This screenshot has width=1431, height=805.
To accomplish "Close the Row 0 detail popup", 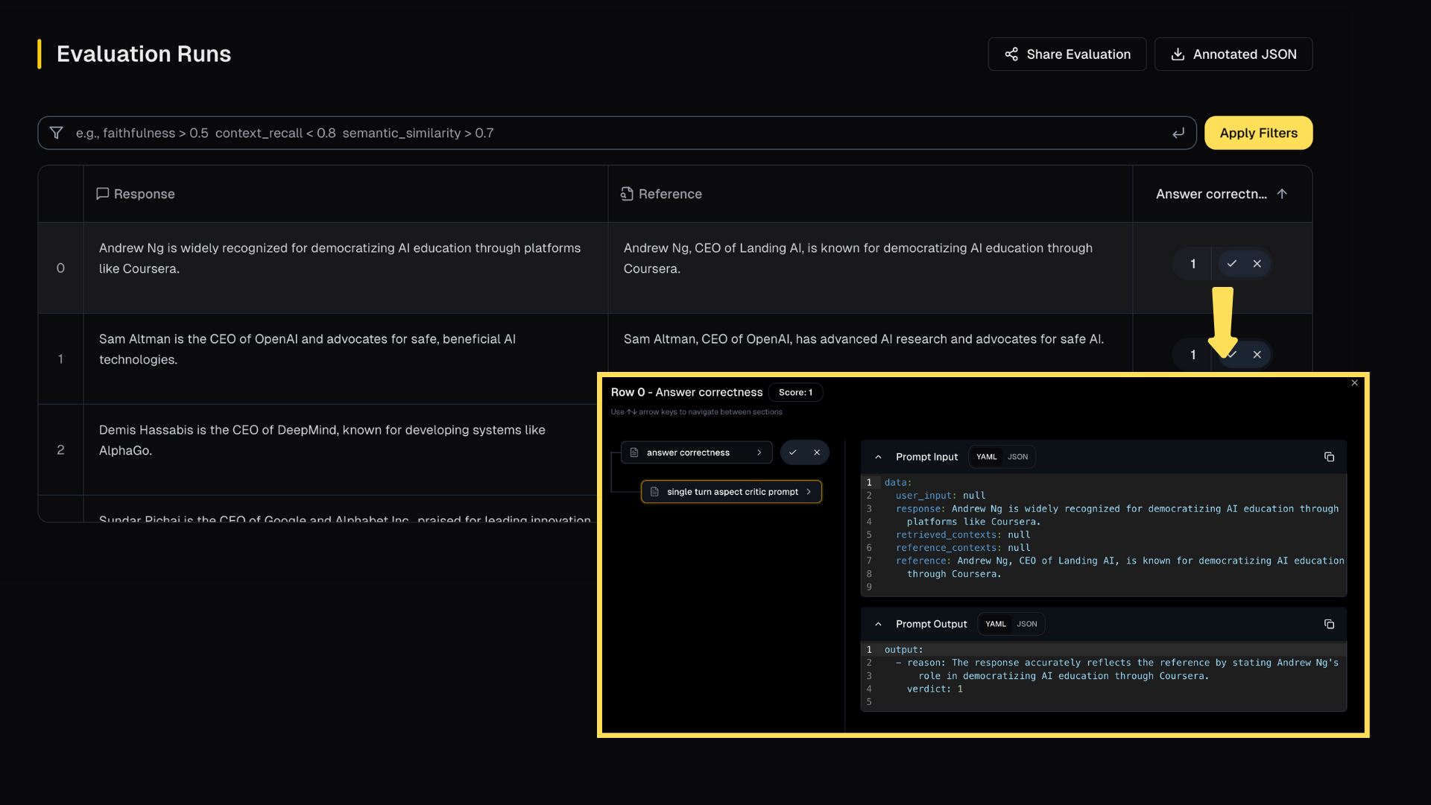I will (1355, 383).
